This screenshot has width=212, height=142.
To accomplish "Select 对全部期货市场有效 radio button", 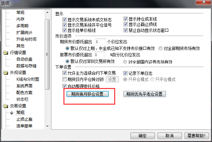I will pos(161,48).
